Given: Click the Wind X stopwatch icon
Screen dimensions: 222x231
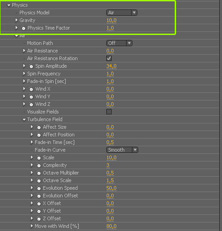Looking at the screenshot, I should tap(31, 89).
